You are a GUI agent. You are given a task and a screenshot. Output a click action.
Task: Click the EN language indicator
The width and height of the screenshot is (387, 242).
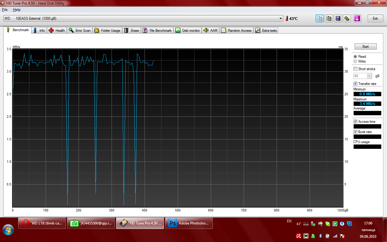[289, 221]
